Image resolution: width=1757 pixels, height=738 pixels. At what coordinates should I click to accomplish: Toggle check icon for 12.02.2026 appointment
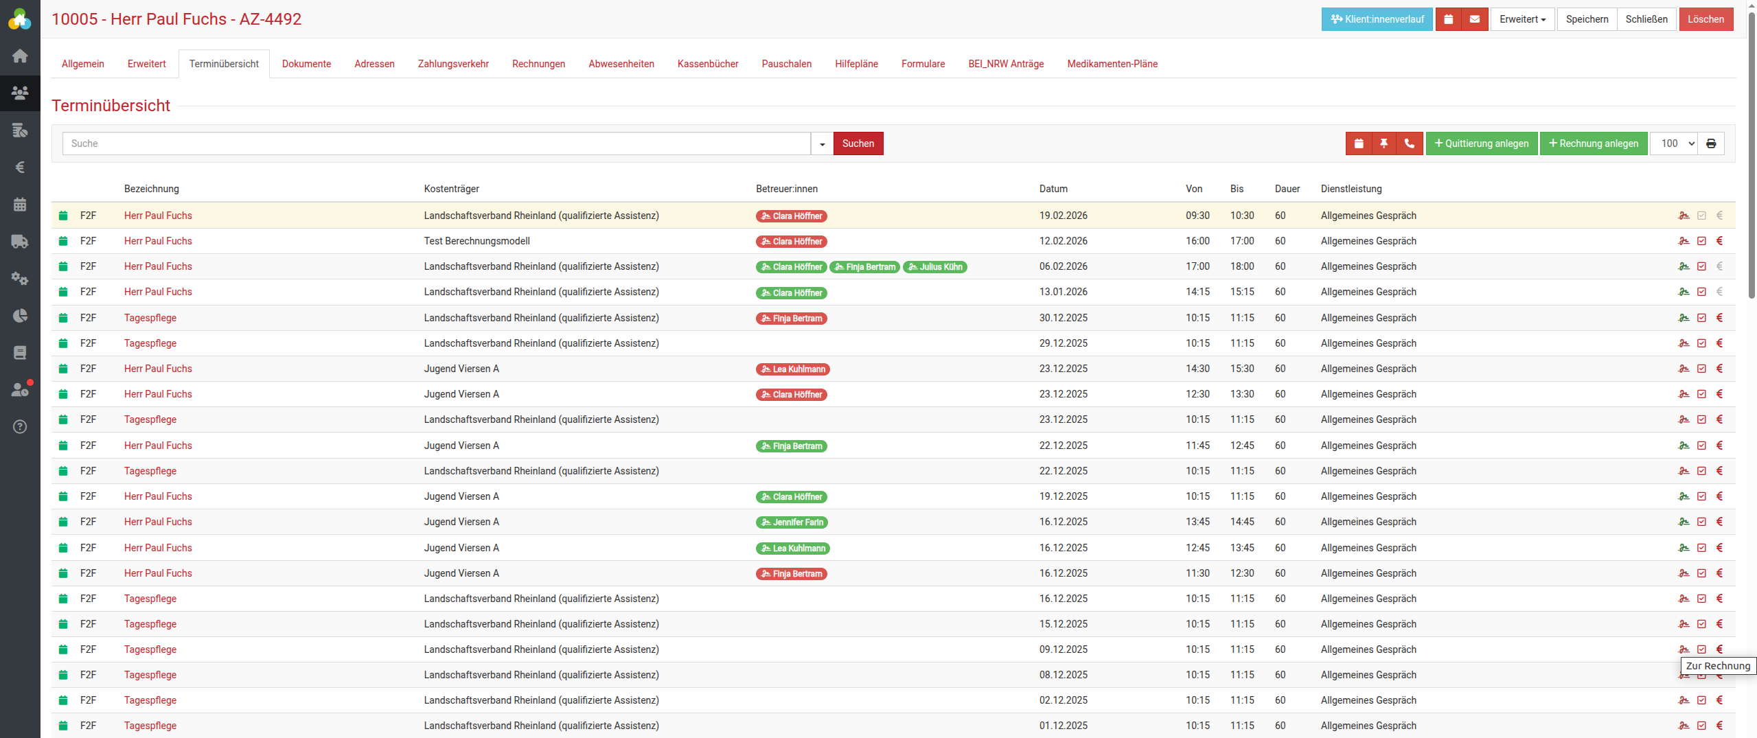pyautogui.click(x=1701, y=241)
